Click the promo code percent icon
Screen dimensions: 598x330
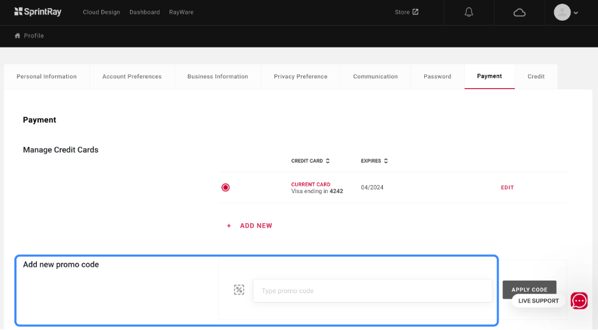[x=239, y=290]
